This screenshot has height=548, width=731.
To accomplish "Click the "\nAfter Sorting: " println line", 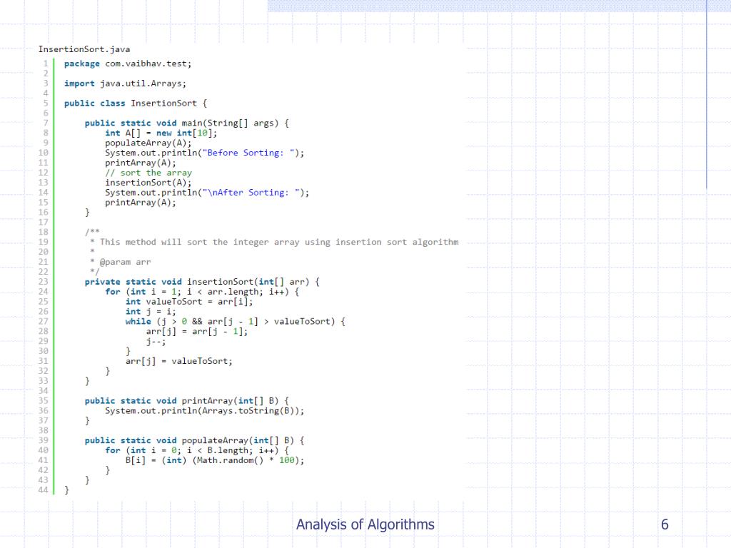I will 207,193.
